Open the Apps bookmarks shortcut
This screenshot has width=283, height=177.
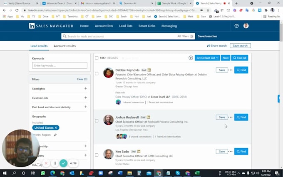point(8,16)
